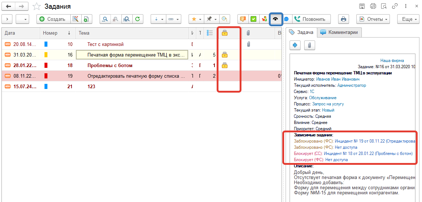Open the Иванов Иван Иванович initiator link
Viewport: 422px width, 202px height.
pyautogui.click(x=338, y=79)
